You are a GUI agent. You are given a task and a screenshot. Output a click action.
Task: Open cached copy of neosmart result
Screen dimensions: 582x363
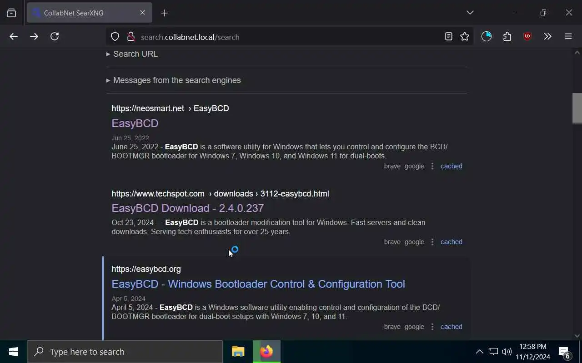(x=451, y=166)
